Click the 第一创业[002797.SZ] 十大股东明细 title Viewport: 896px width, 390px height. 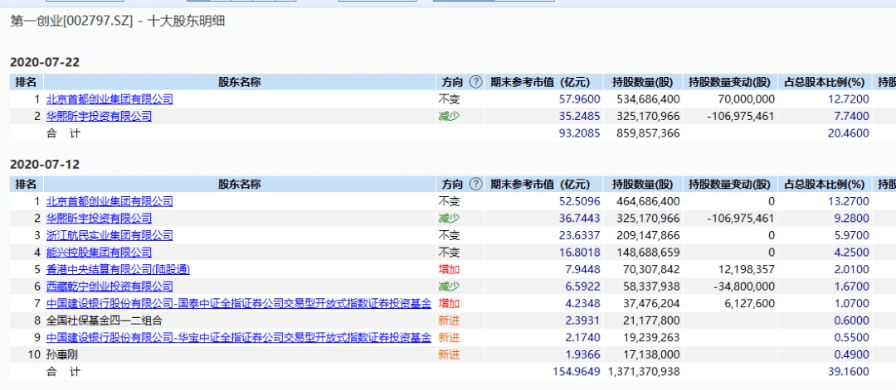[x=118, y=22]
